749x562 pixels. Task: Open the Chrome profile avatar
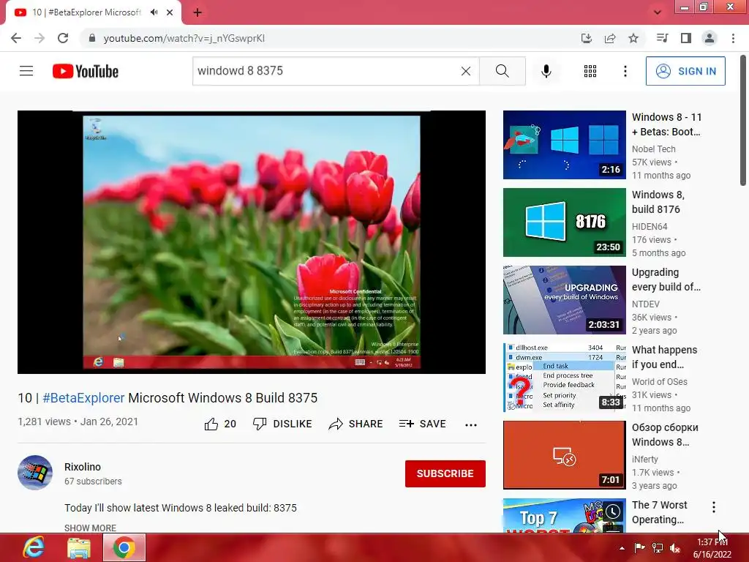point(710,38)
